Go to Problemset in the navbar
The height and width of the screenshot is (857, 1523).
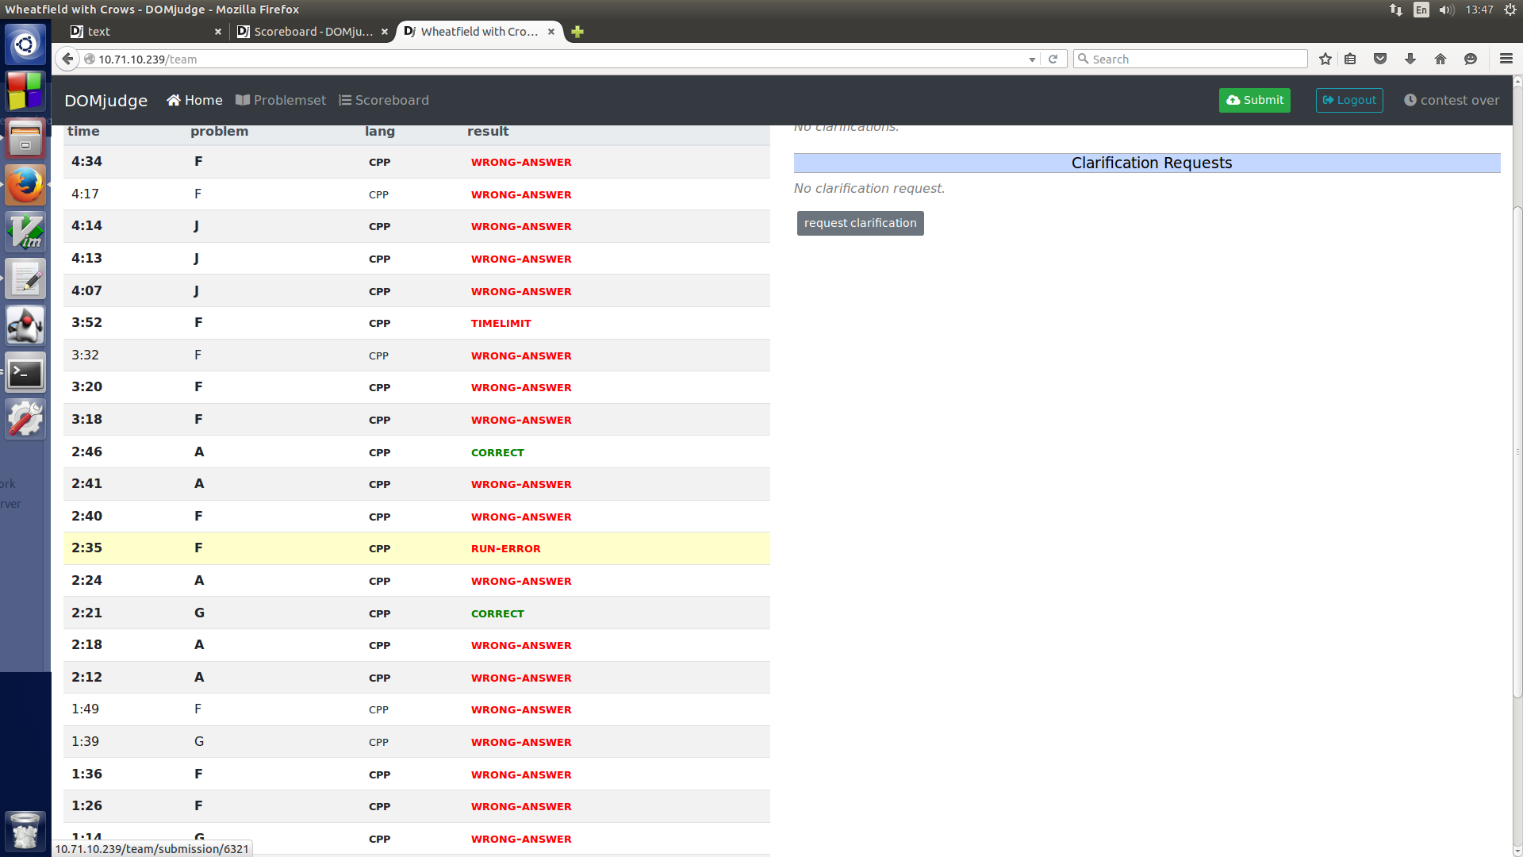[281, 100]
